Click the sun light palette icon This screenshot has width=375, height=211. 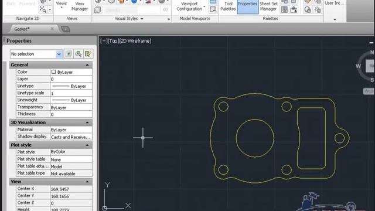pyautogui.click(x=318, y=10)
